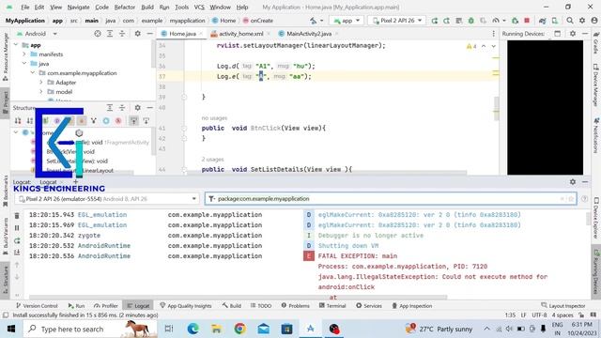Click Expand All in Project panel

click(110, 34)
